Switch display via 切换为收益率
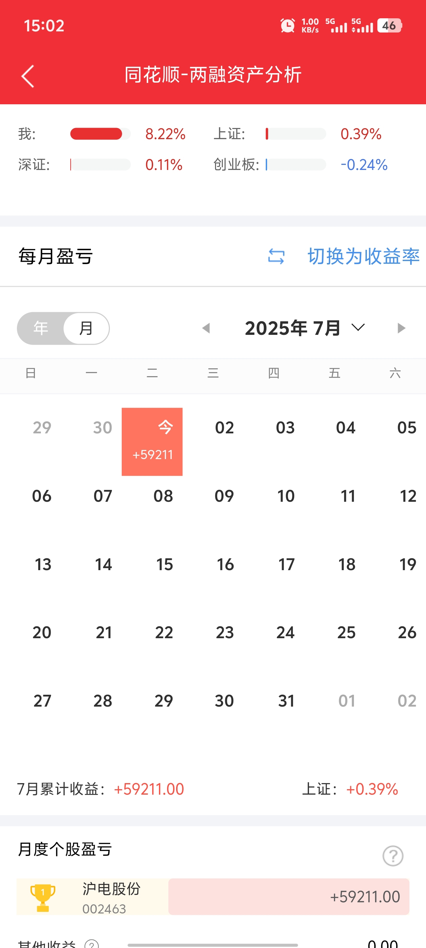Screen dimensions: 426x948 tap(363, 256)
